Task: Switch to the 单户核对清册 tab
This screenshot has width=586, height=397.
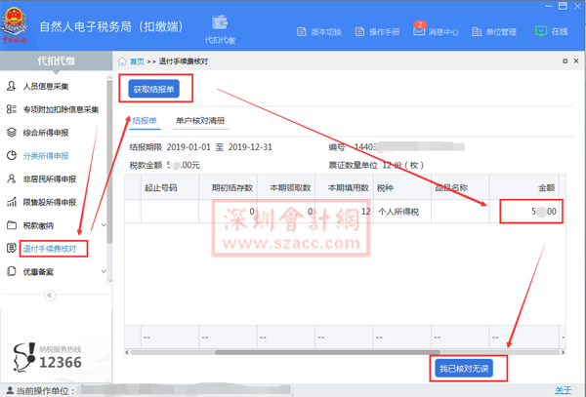Action: coord(200,122)
